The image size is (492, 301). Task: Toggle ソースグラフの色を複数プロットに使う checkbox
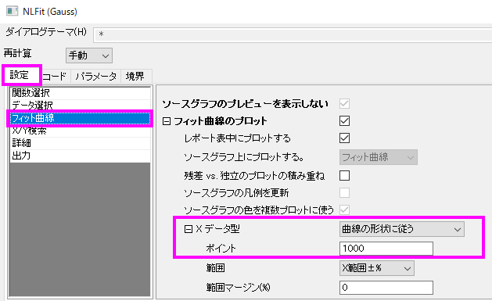point(344,210)
